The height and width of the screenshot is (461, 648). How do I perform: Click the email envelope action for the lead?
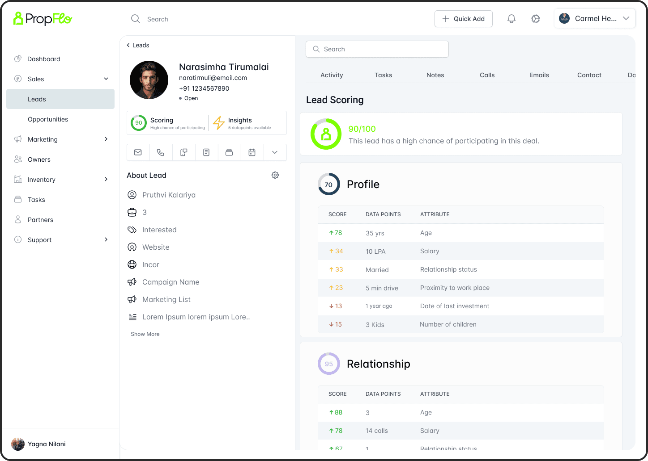pyautogui.click(x=138, y=152)
